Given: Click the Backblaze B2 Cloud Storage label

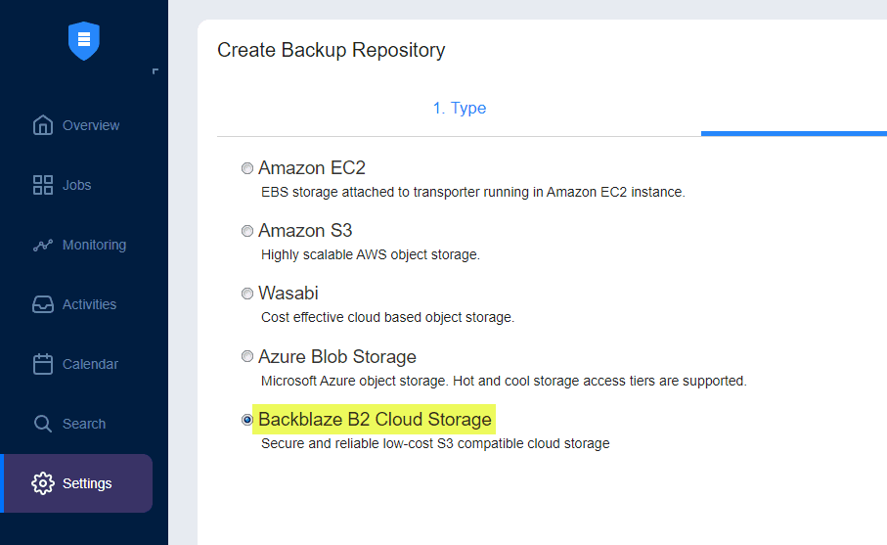Looking at the screenshot, I should coord(375,420).
